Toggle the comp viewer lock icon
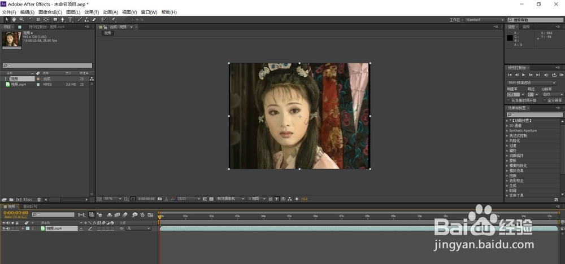Image resolution: width=565 pixels, height=264 pixels. click(105, 27)
